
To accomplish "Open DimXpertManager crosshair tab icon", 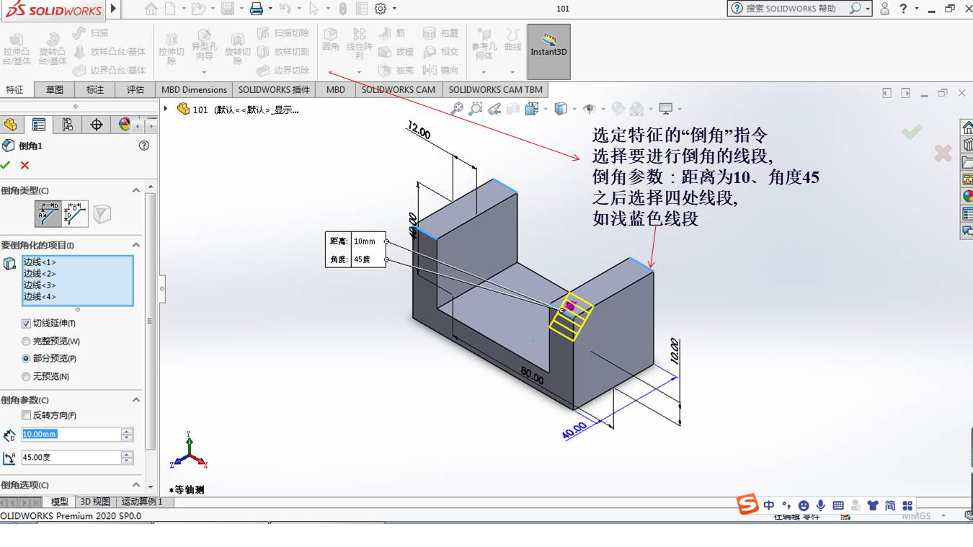I will coord(97,125).
